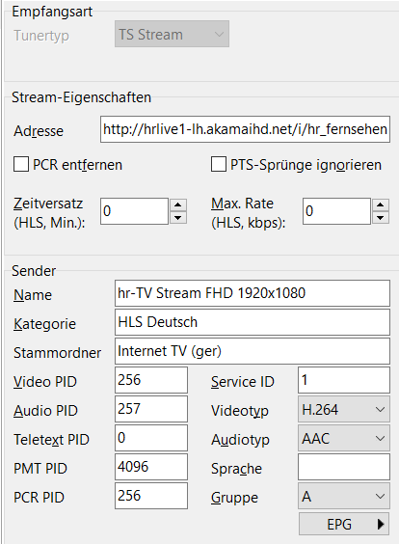Open the EPG button menu
This screenshot has width=399, height=544.
click(x=344, y=524)
